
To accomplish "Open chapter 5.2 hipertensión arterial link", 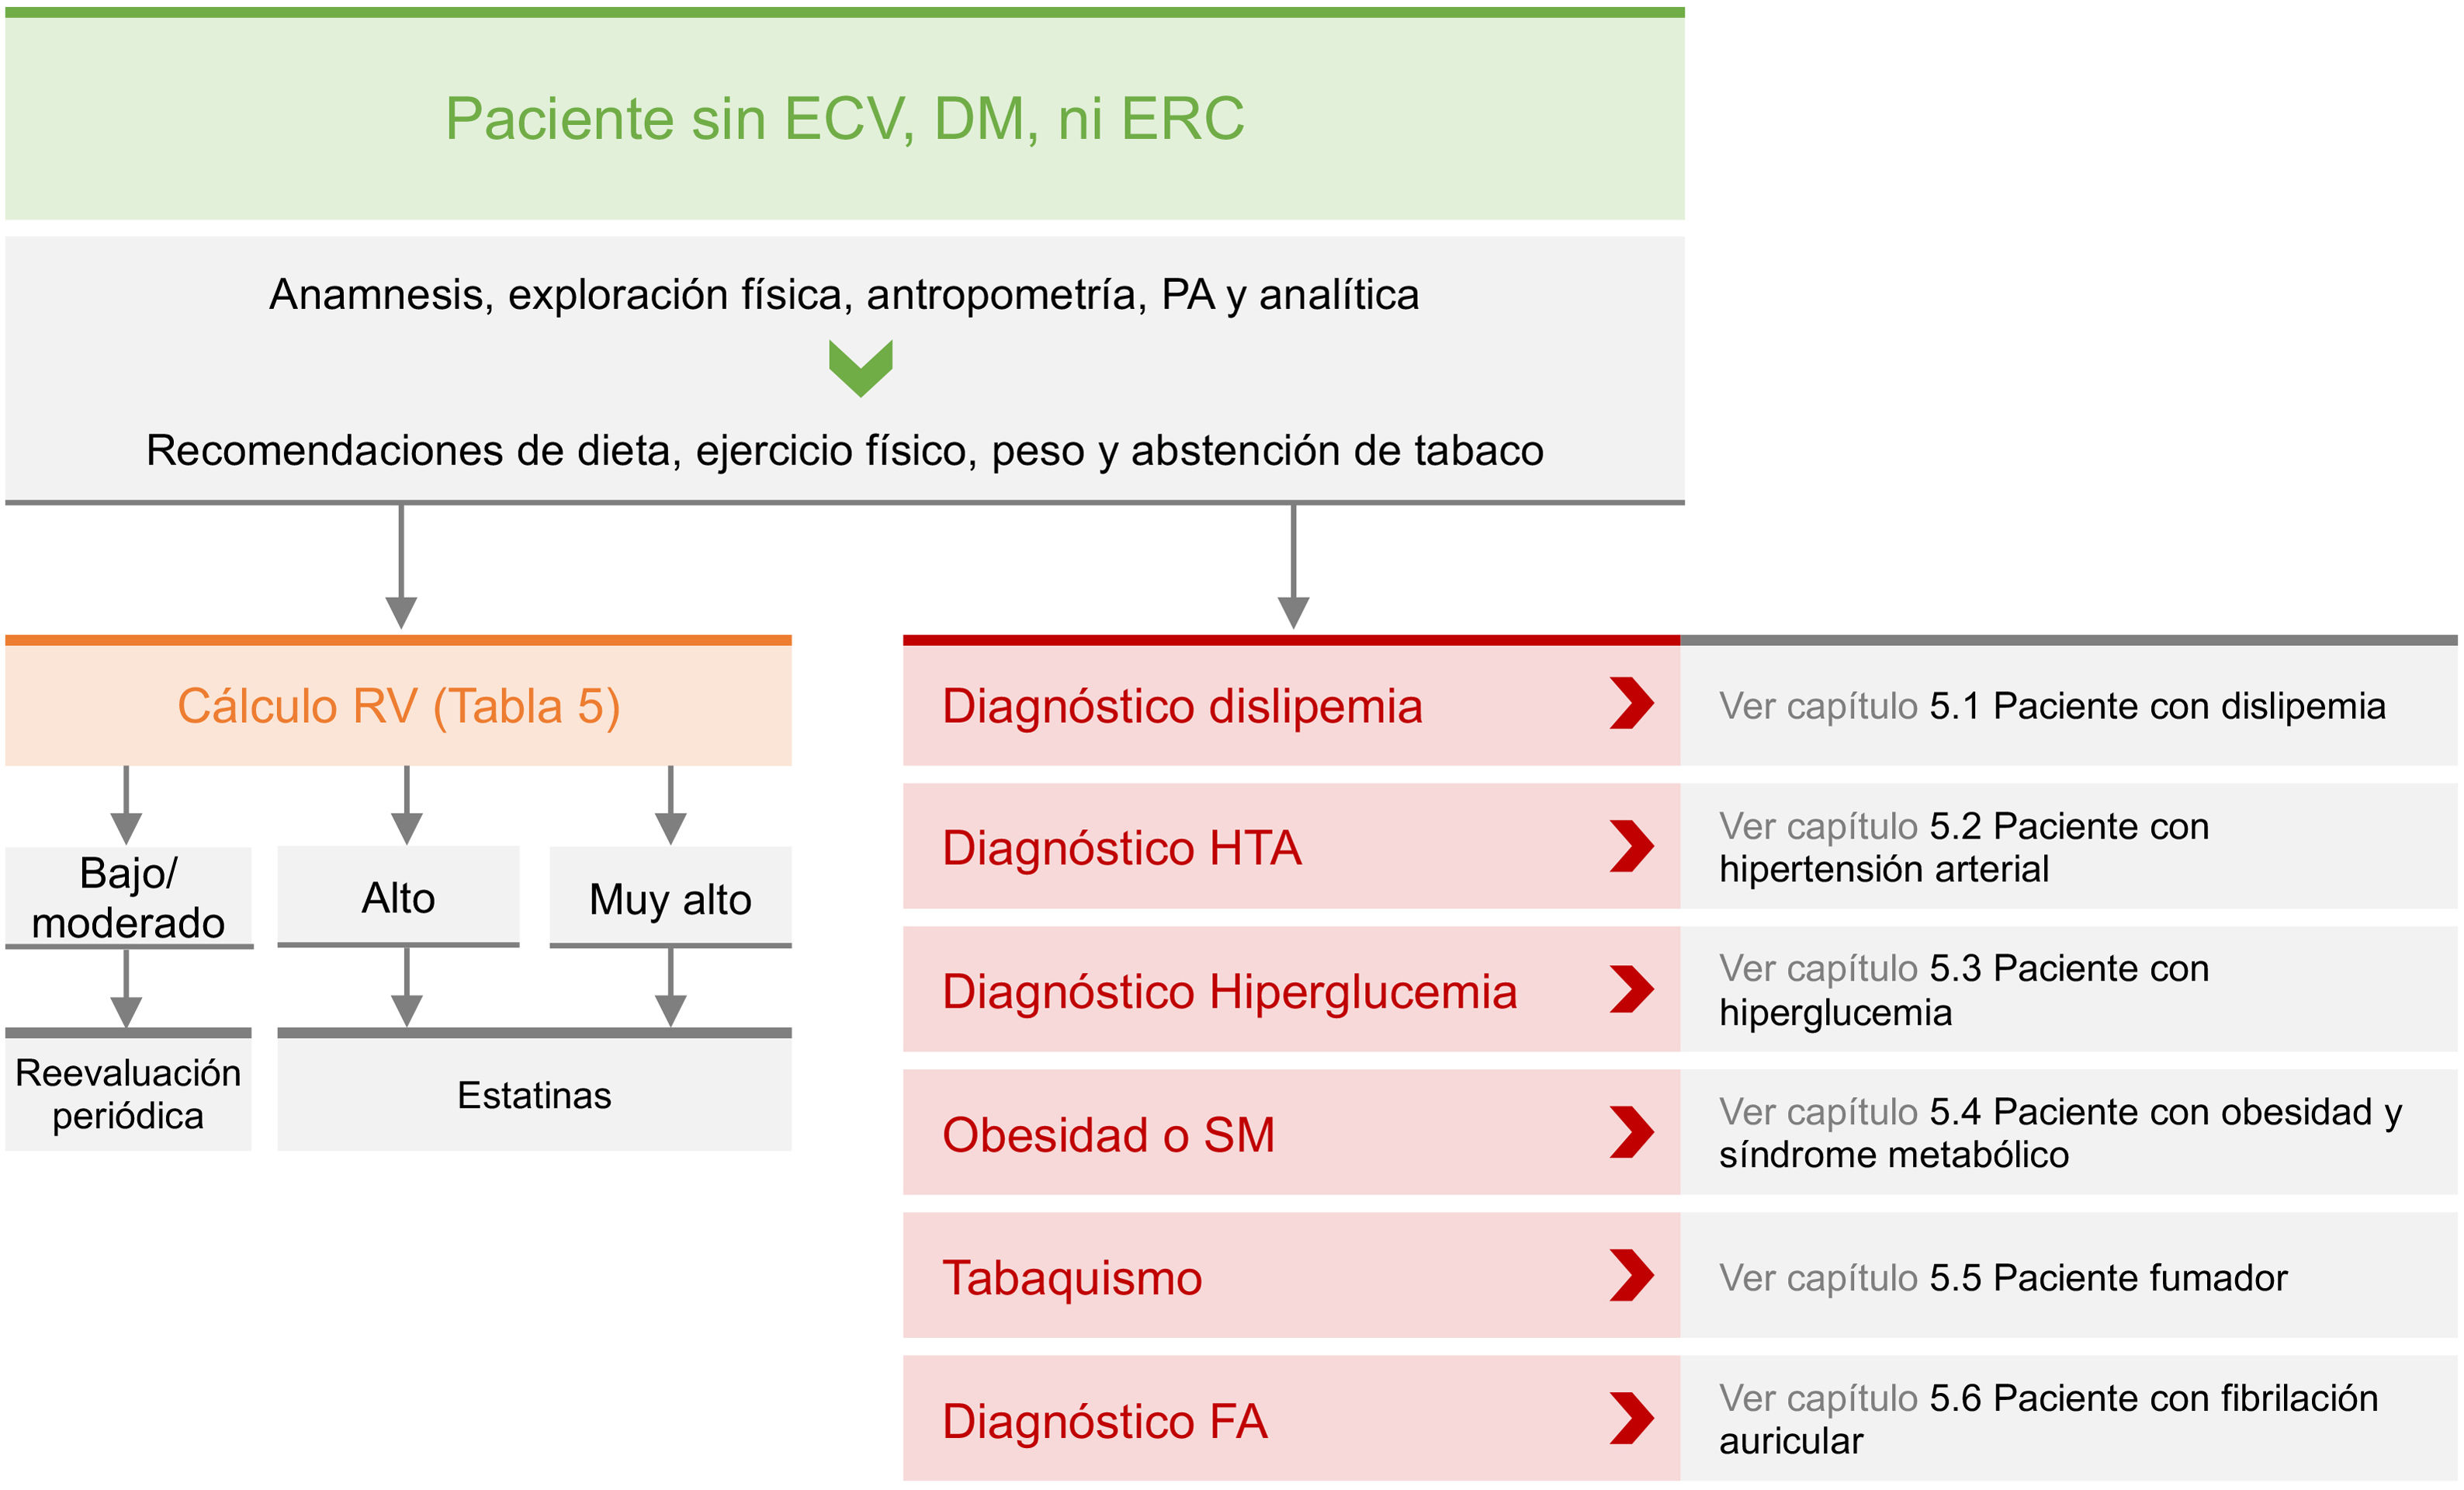I will (x=1963, y=848).
